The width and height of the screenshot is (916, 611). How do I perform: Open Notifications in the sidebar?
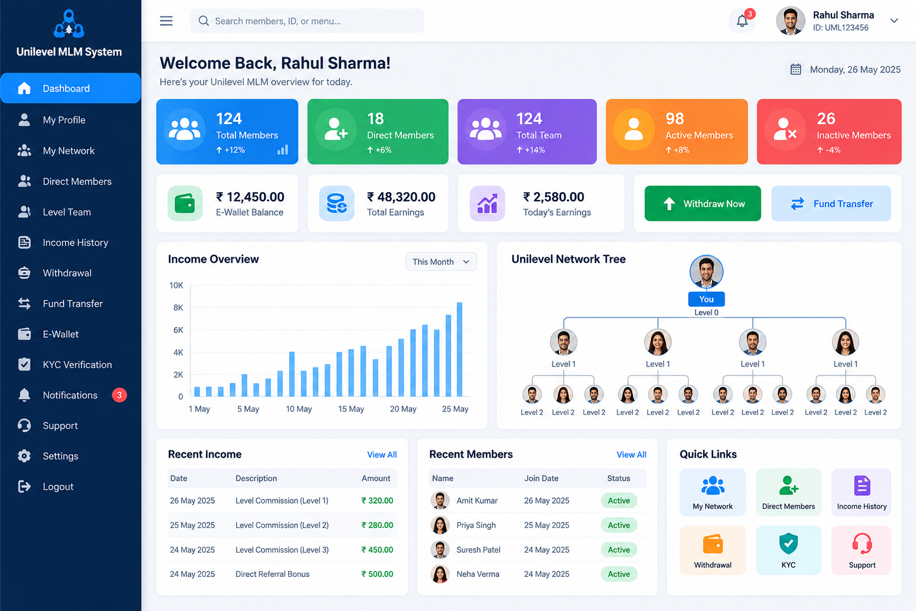[70, 395]
